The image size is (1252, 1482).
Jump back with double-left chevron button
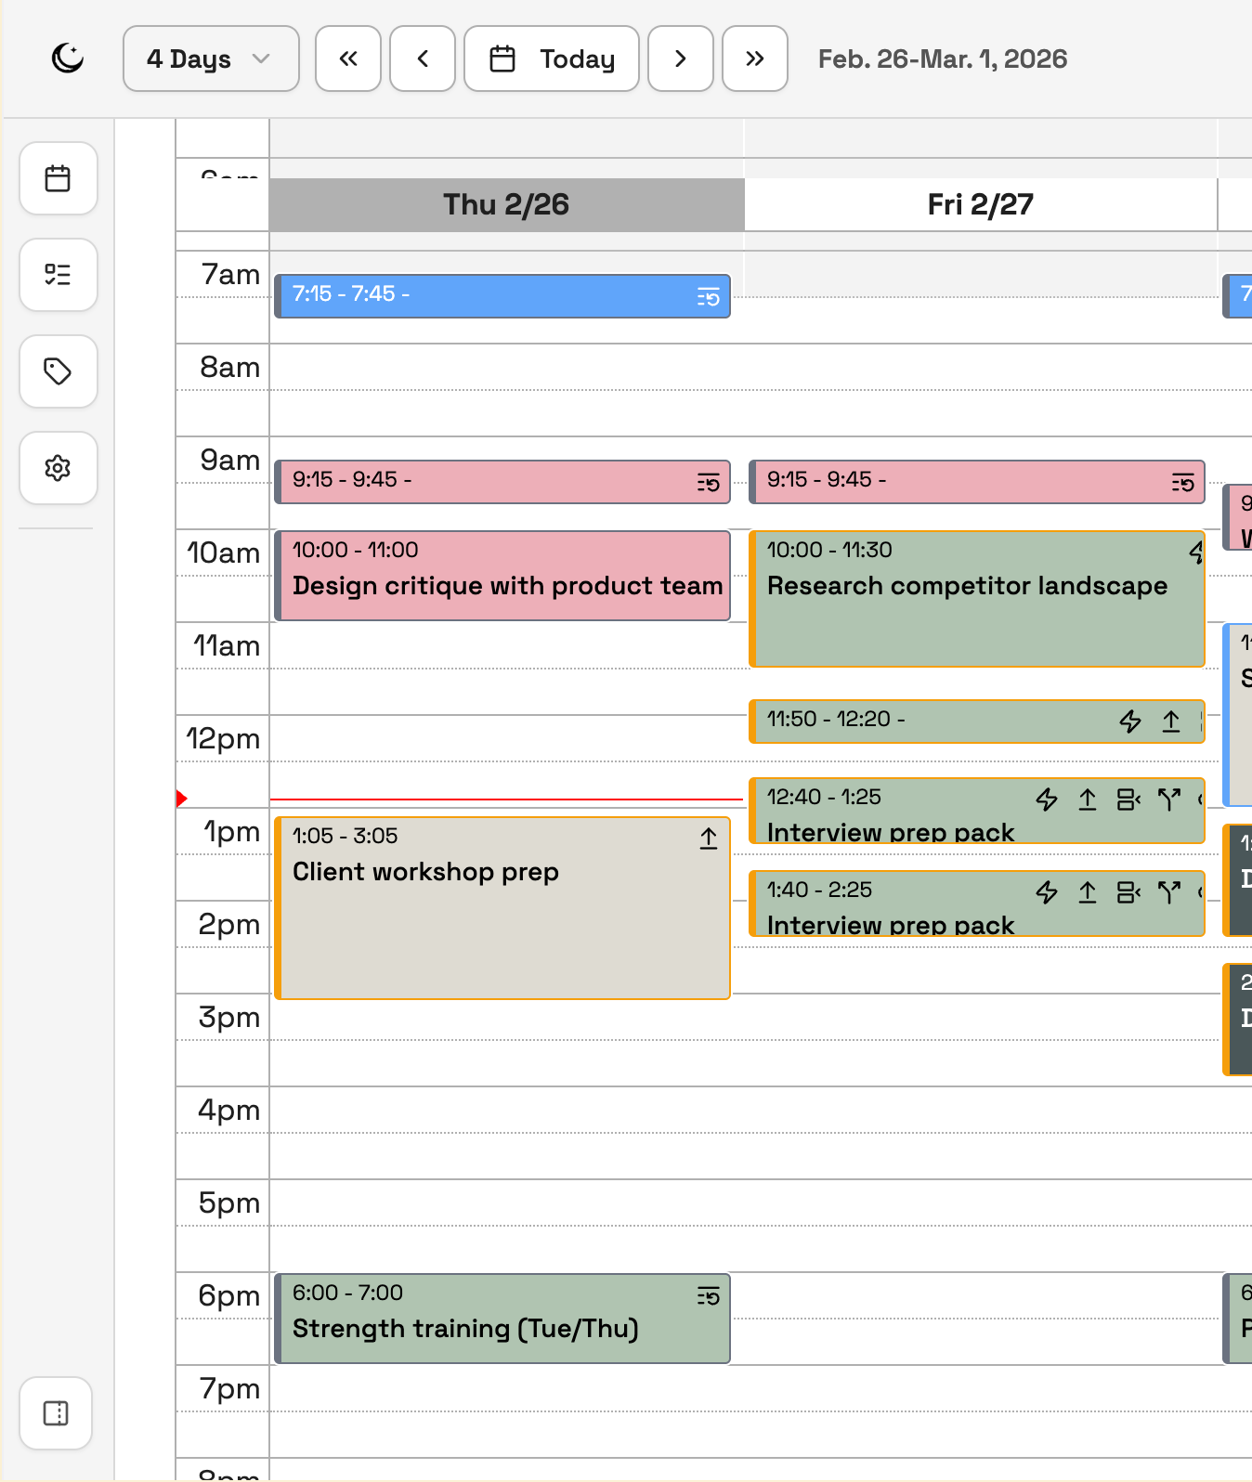[x=348, y=58]
